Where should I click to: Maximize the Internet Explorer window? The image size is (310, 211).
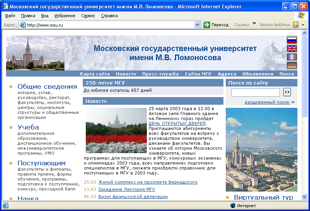pyautogui.click(x=295, y=6)
